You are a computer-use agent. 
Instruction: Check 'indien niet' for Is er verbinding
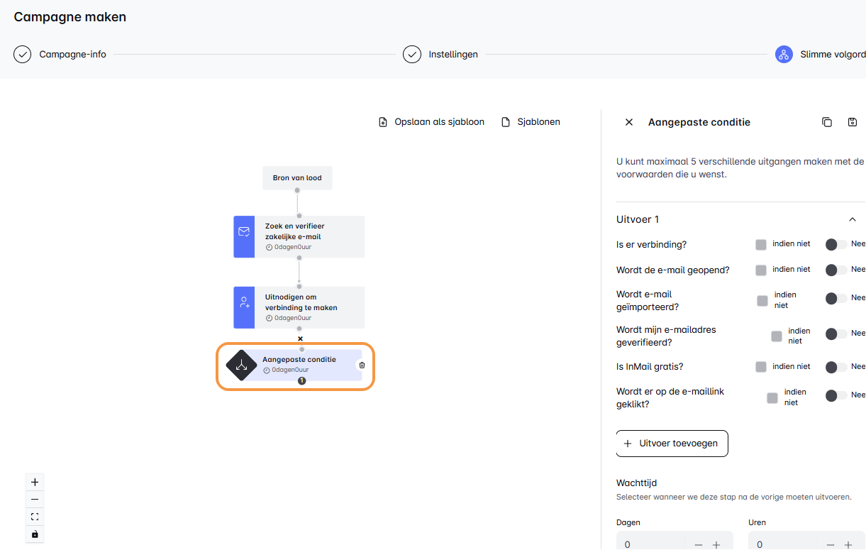761,245
